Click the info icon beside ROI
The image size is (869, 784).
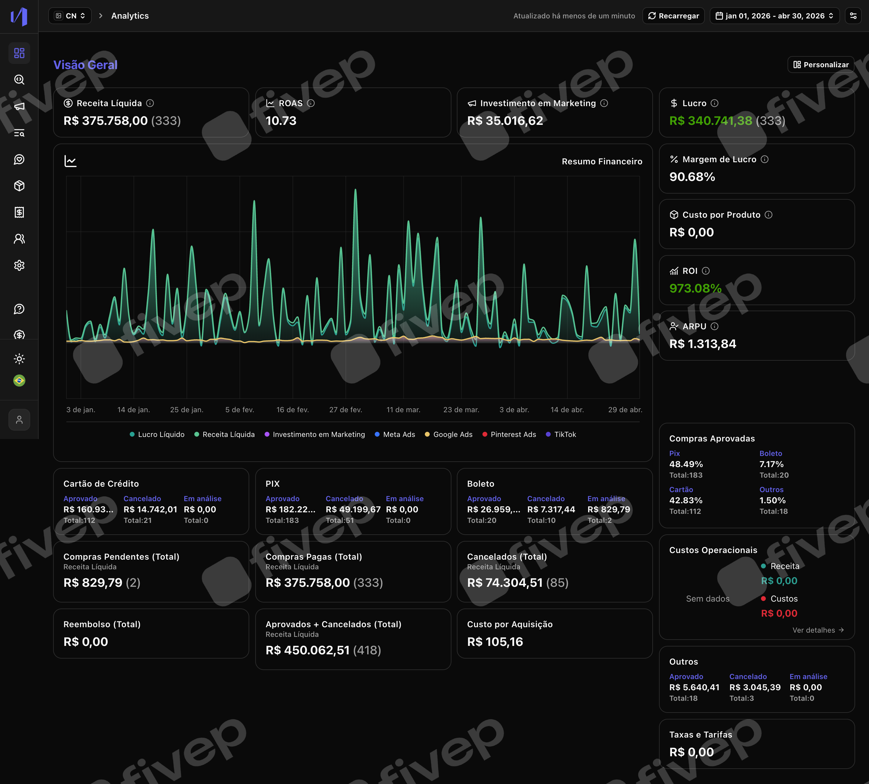tap(706, 271)
